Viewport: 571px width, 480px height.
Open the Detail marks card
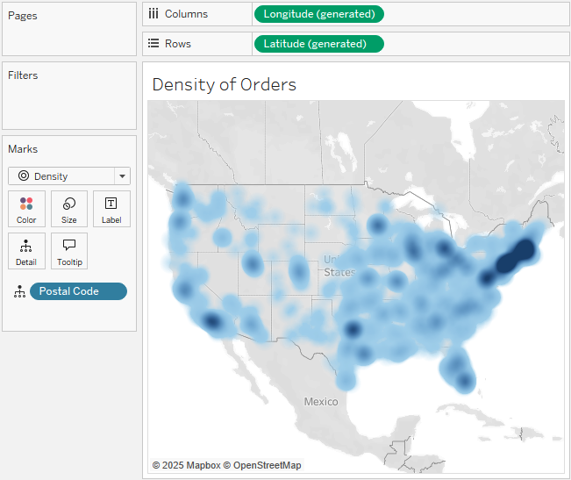point(26,251)
